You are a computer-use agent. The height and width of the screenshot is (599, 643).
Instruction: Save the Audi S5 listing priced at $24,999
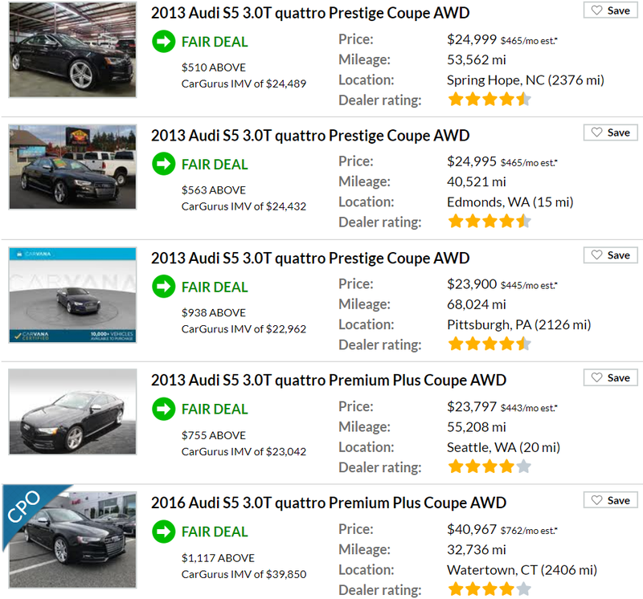pos(611,10)
